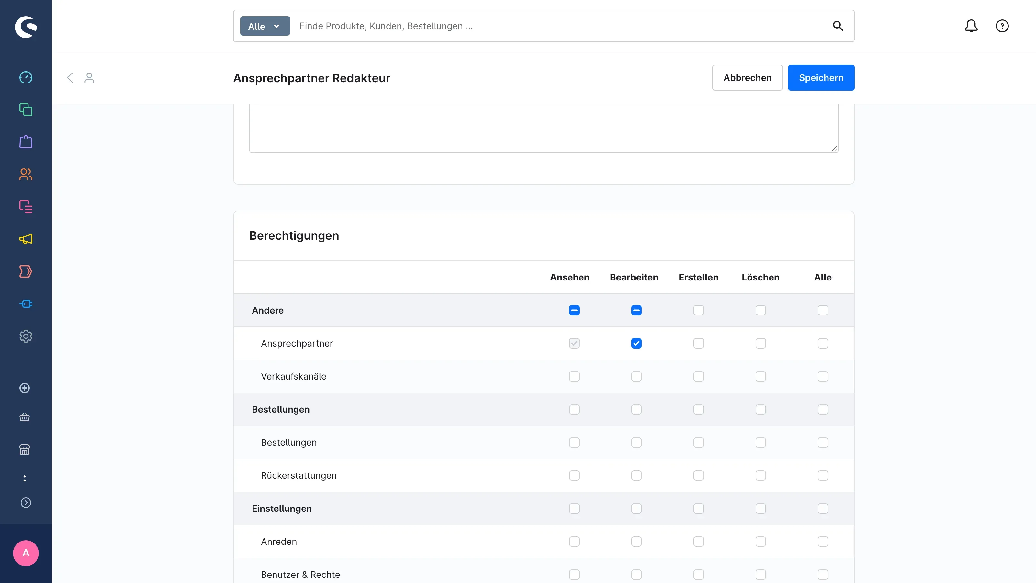Open the storefront sales channel icon
1036x583 pixels.
tap(25, 450)
